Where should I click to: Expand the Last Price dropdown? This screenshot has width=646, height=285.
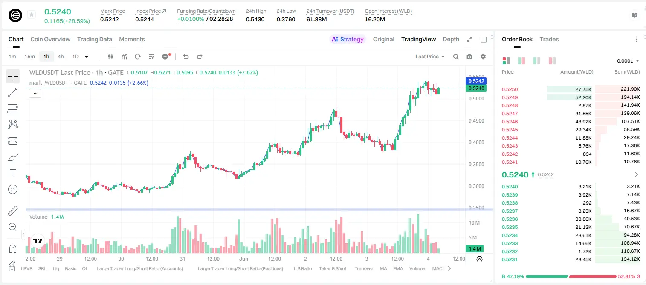[430, 57]
